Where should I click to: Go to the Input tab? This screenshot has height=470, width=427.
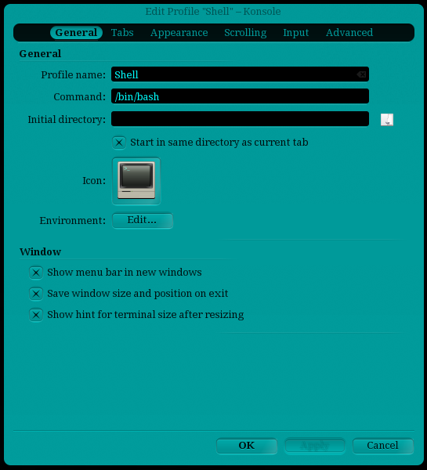pyautogui.click(x=295, y=32)
